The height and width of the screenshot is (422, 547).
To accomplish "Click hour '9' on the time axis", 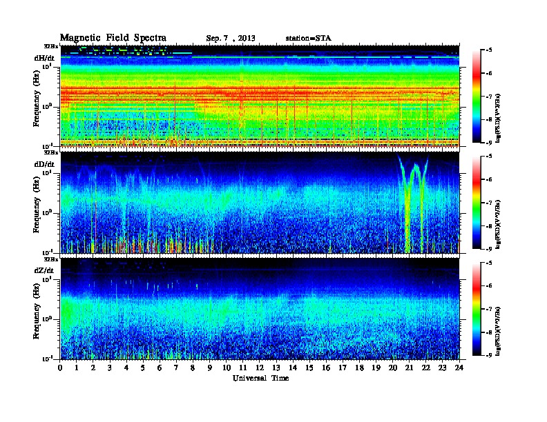I will coord(210,368).
